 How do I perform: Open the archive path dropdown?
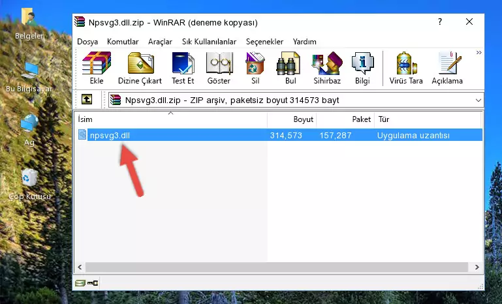pyautogui.click(x=478, y=100)
